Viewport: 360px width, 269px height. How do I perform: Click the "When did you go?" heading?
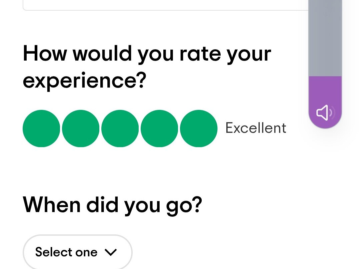pyautogui.click(x=112, y=205)
